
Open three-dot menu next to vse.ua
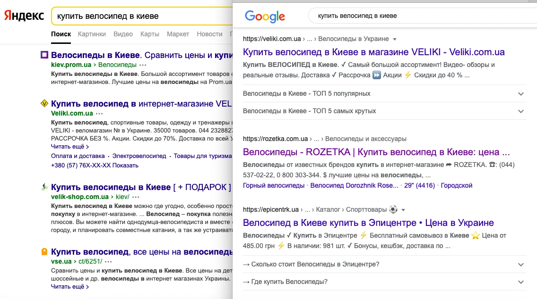(x=108, y=262)
